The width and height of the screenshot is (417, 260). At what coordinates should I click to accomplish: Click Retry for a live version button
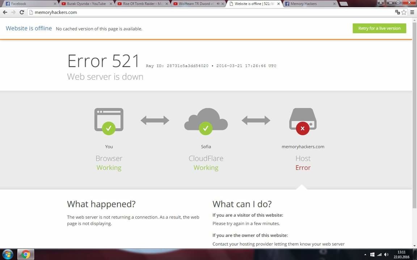pos(379,29)
